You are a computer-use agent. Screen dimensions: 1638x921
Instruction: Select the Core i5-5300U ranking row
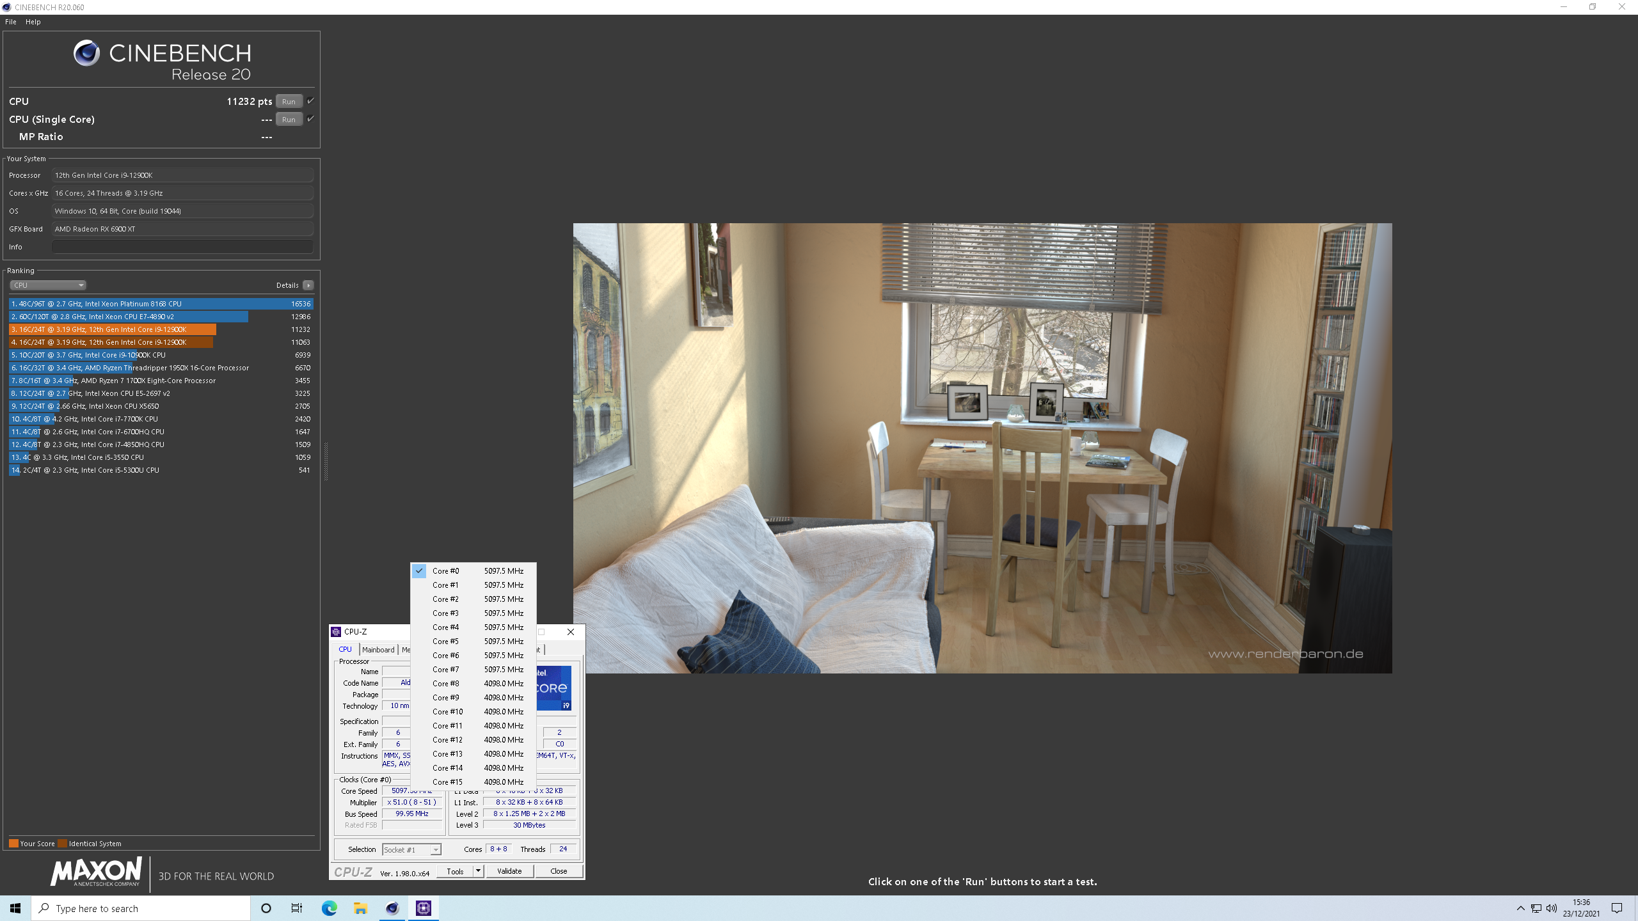coord(161,470)
